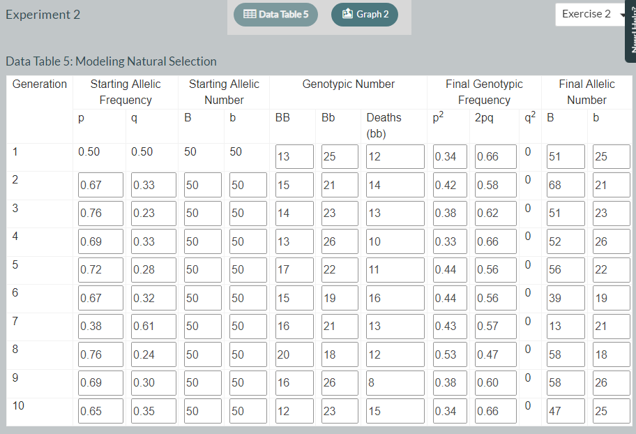Click the Deaths field for generation 2

click(395, 185)
